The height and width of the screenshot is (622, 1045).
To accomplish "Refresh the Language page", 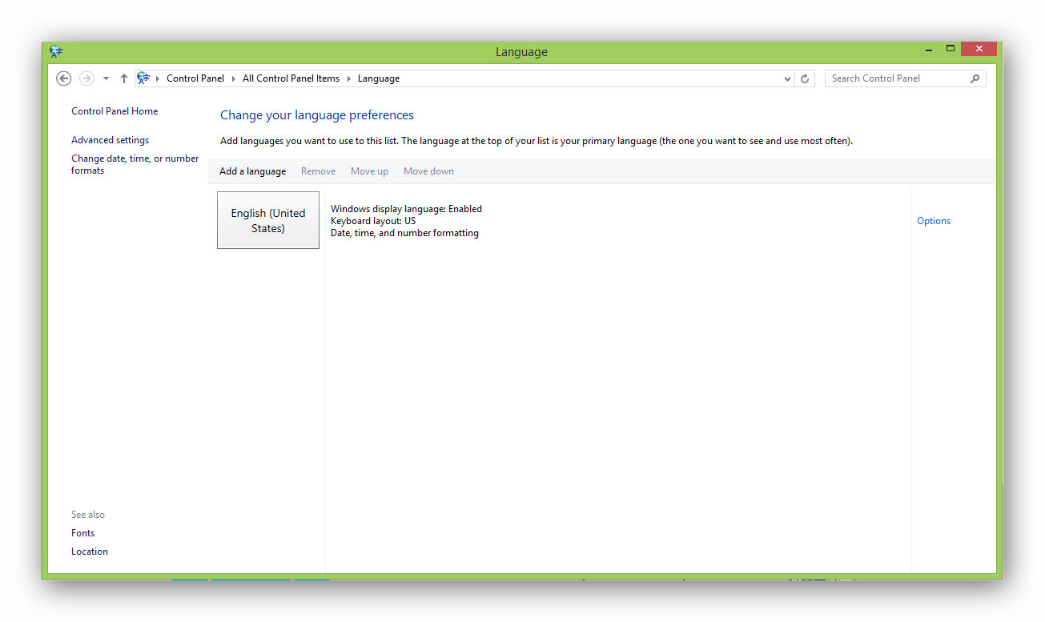I will tap(806, 78).
